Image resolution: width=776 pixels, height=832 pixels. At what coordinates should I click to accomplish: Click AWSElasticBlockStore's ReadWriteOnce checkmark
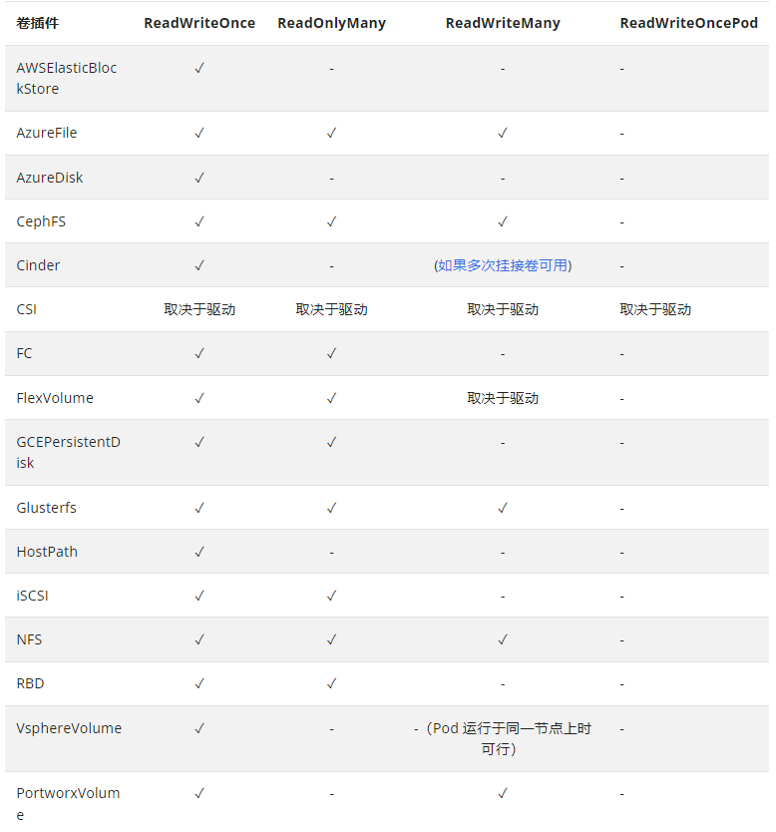pyautogui.click(x=199, y=68)
